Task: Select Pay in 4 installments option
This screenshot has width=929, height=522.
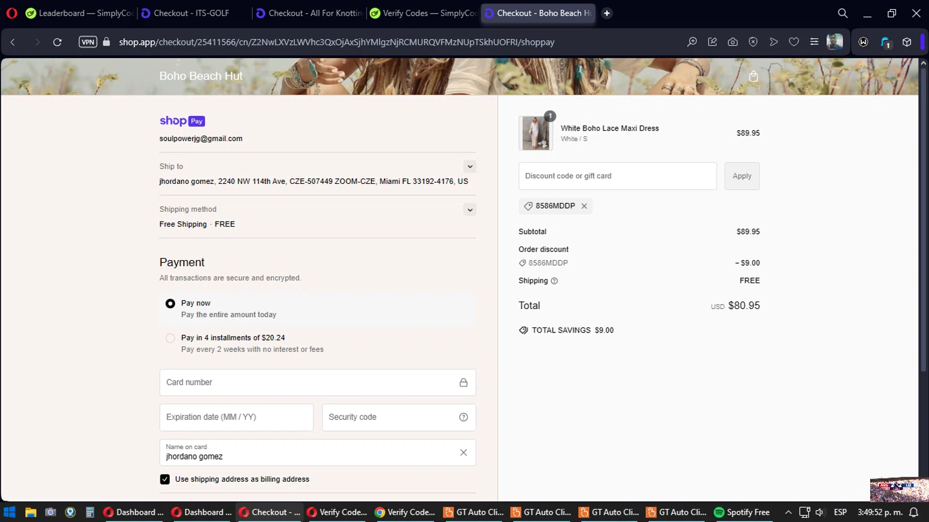Action: click(170, 338)
